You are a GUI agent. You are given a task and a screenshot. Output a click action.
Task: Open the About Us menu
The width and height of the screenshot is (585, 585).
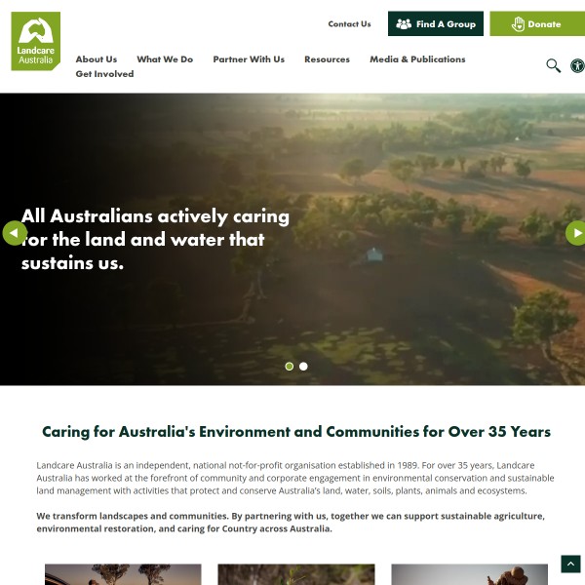(96, 59)
